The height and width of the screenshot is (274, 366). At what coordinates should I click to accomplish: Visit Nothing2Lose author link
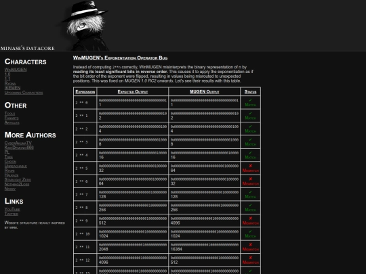coord(17,184)
